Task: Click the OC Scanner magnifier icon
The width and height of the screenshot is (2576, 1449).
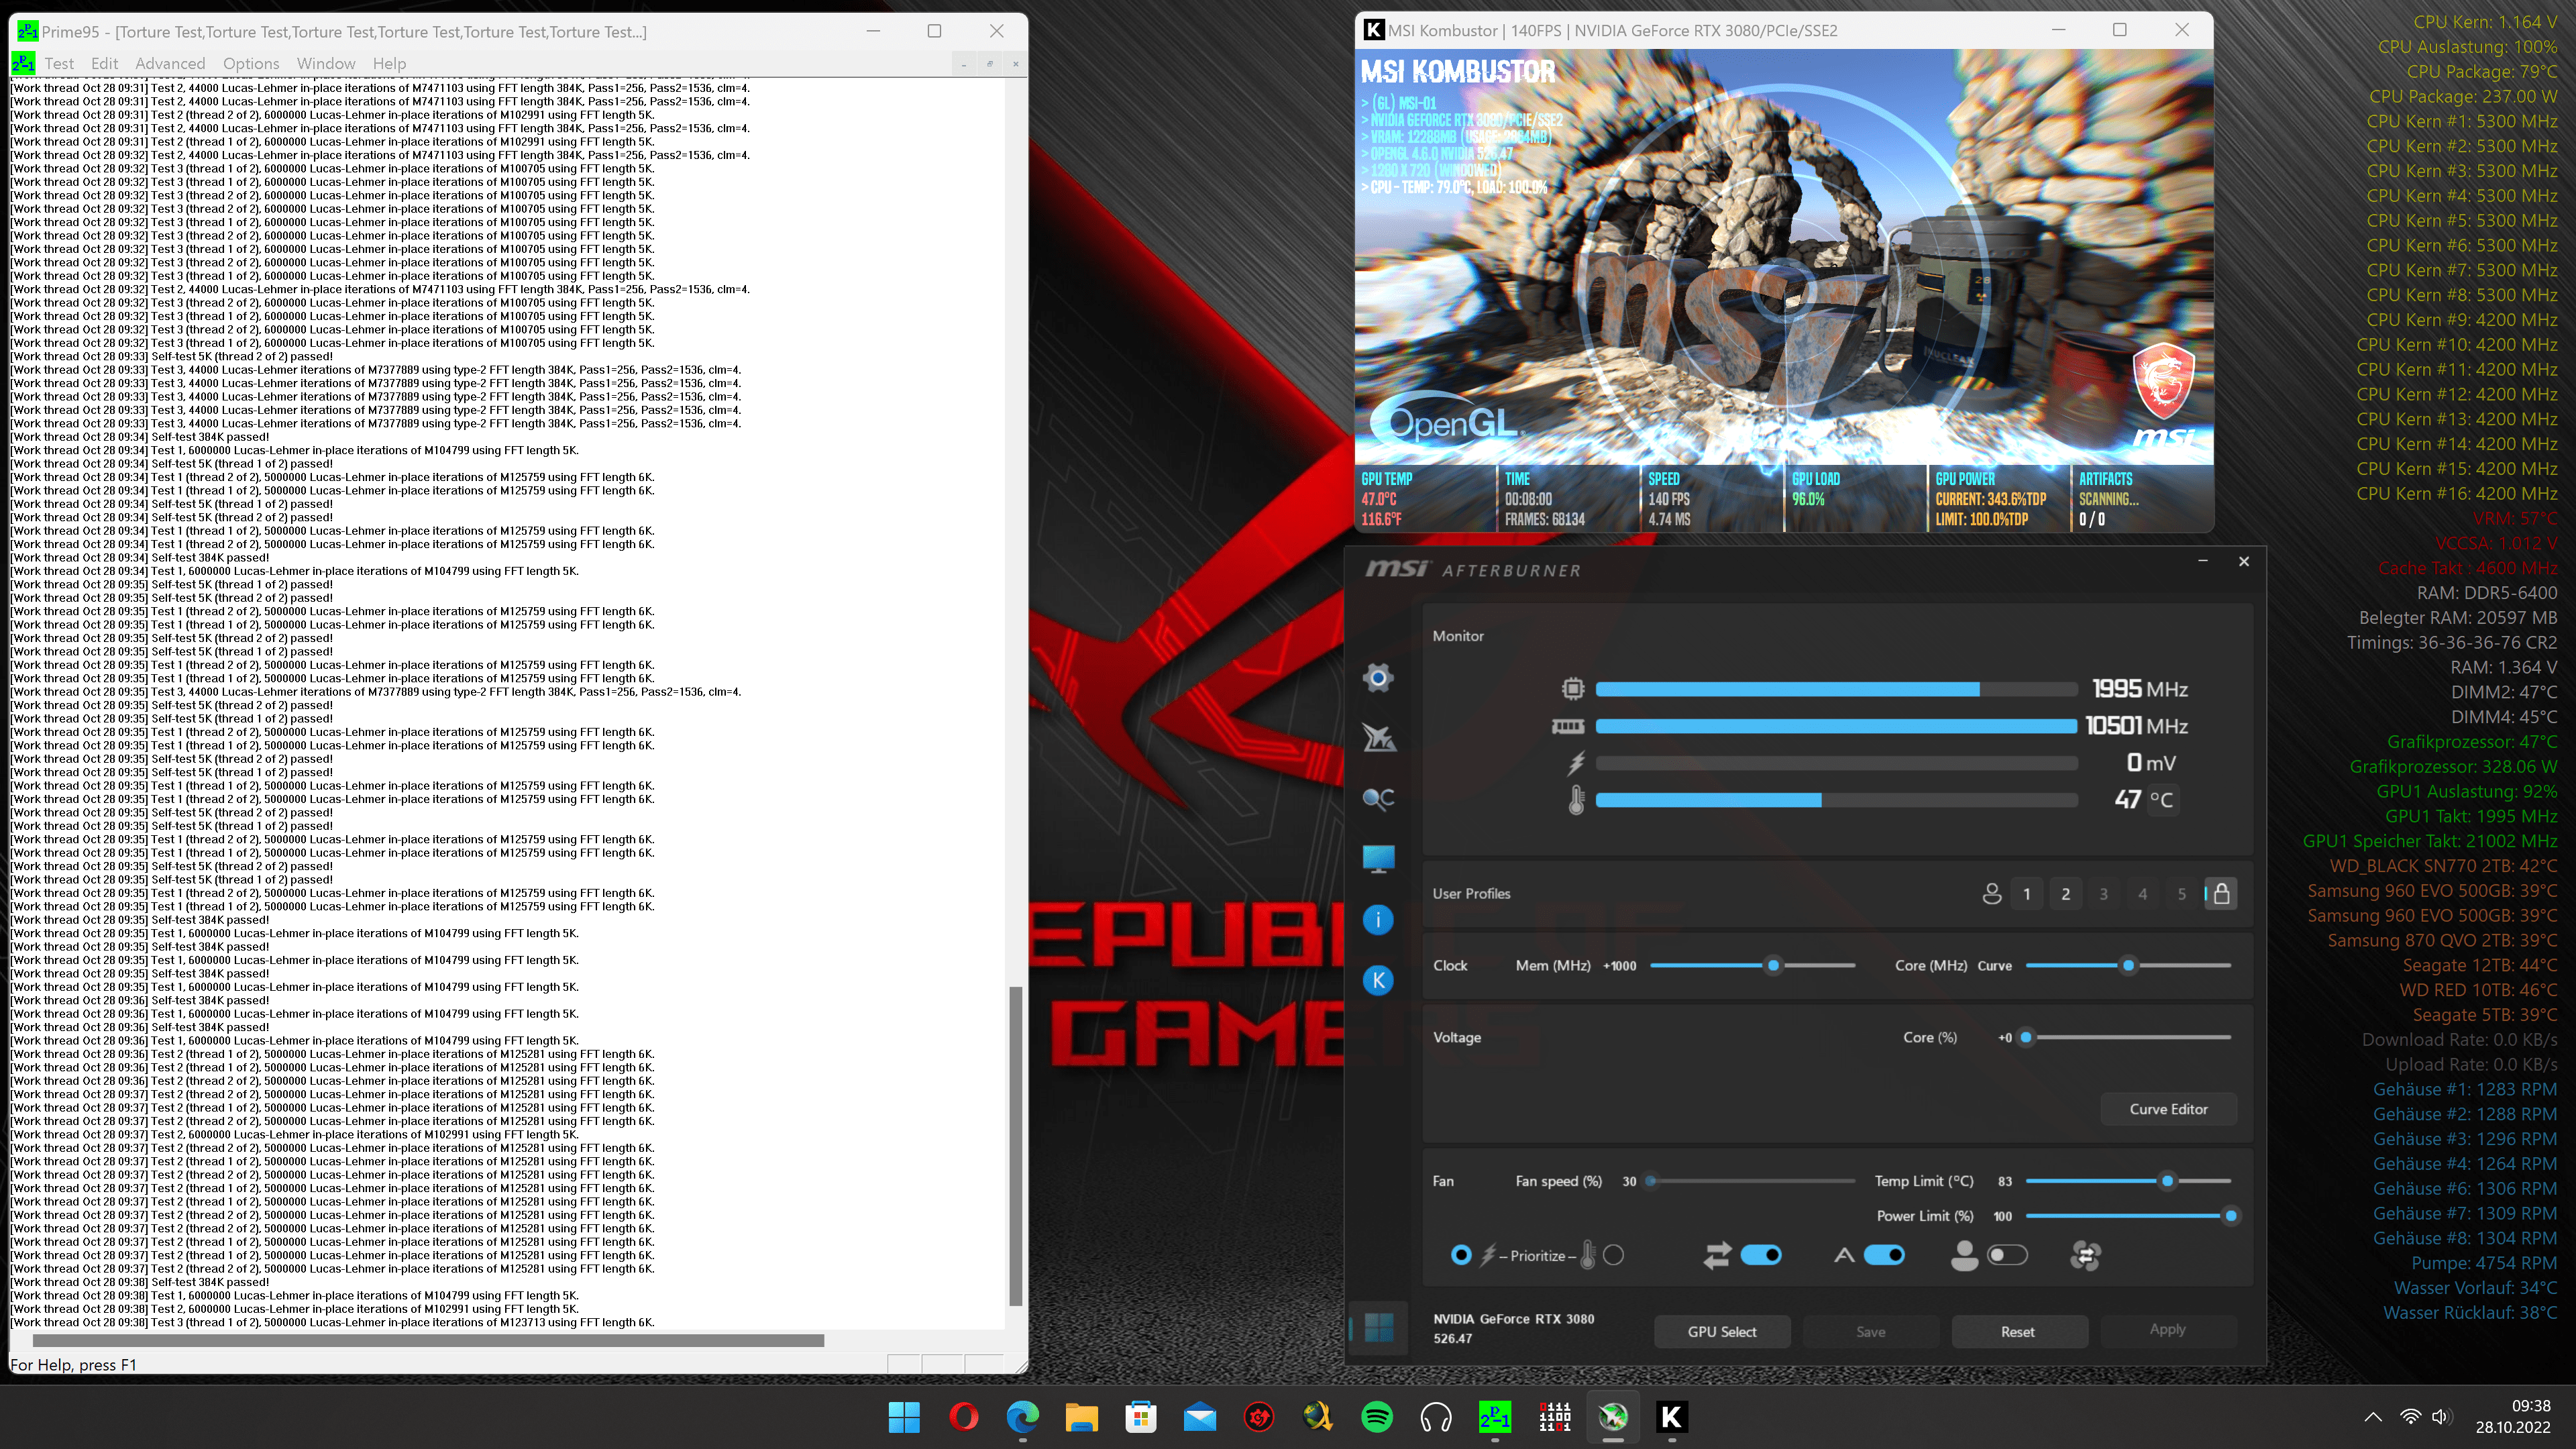Action: [1378, 798]
